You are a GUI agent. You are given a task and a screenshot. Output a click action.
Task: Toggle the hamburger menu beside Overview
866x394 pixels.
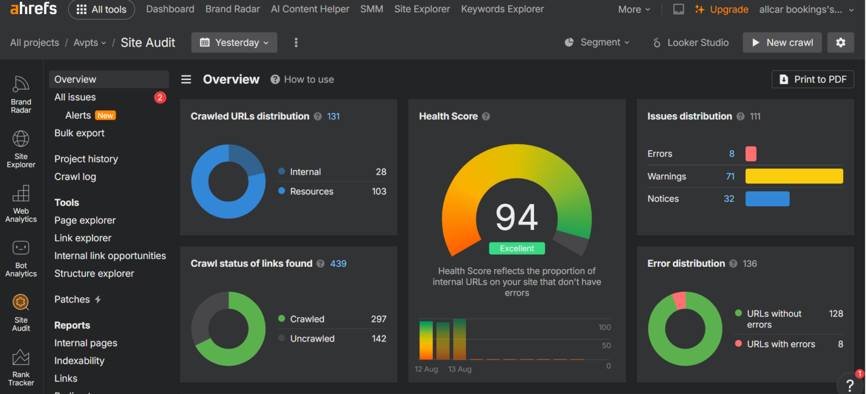click(x=186, y=80)
